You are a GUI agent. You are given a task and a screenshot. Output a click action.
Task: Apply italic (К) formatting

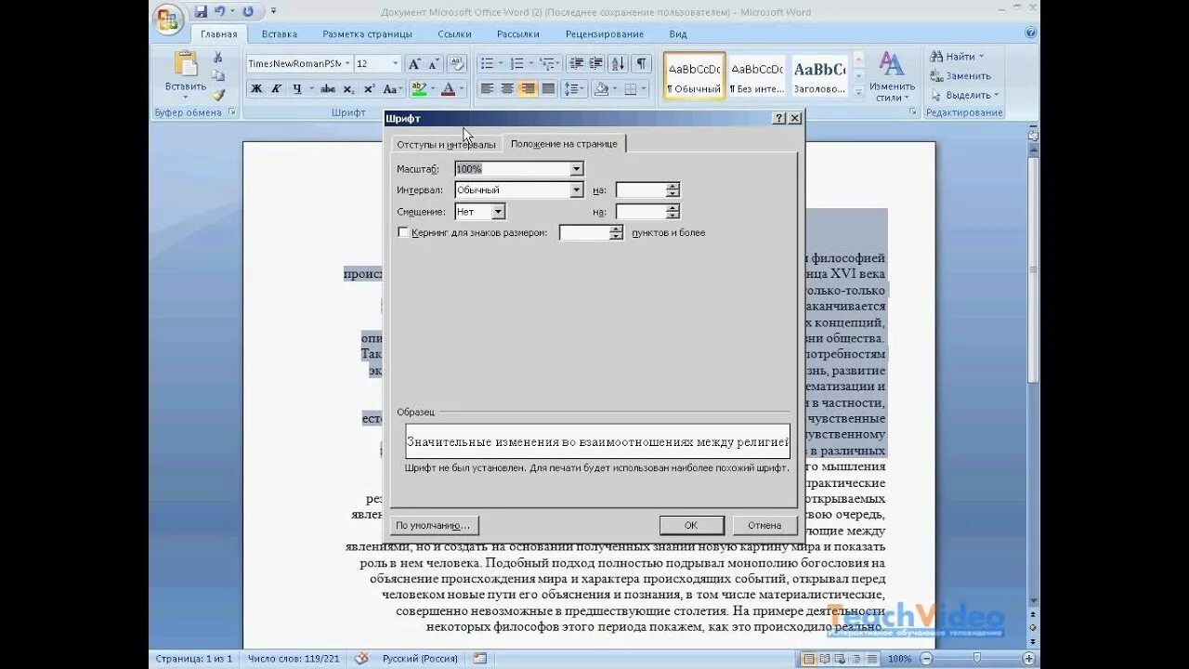point(277,89)
